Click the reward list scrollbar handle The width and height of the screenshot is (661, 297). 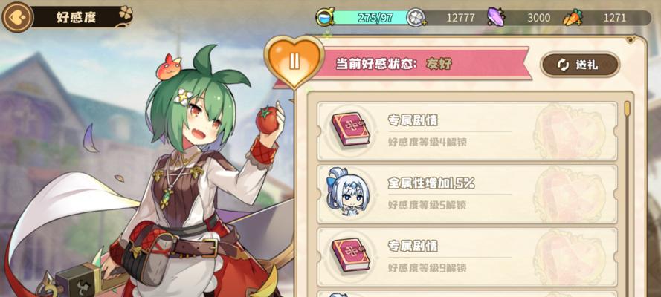pos(628,108)
